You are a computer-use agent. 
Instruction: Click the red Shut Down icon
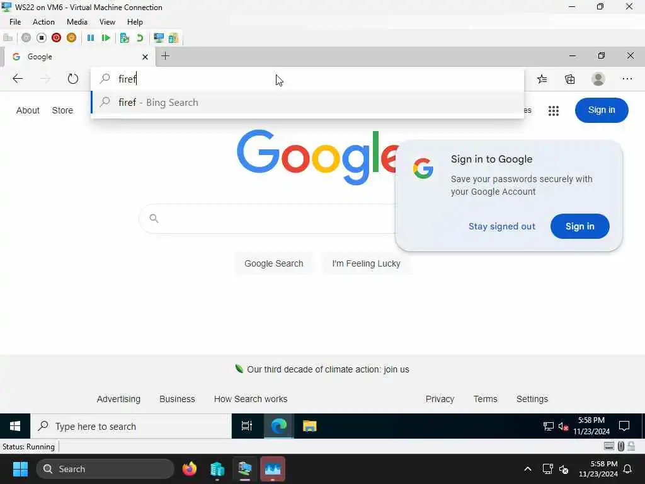tap(56, 38)
